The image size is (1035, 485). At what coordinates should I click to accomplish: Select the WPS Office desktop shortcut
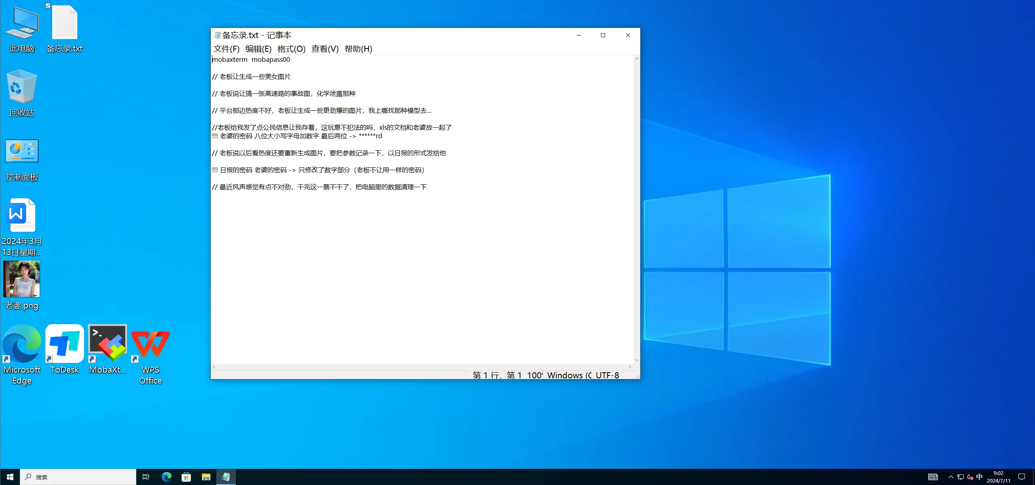click(150, 344)
